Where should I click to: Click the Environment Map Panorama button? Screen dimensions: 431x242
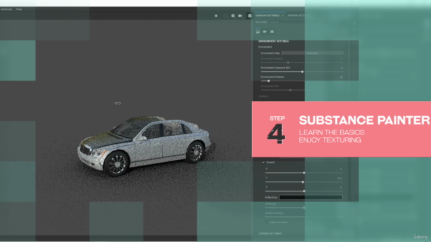coord(312,53)
